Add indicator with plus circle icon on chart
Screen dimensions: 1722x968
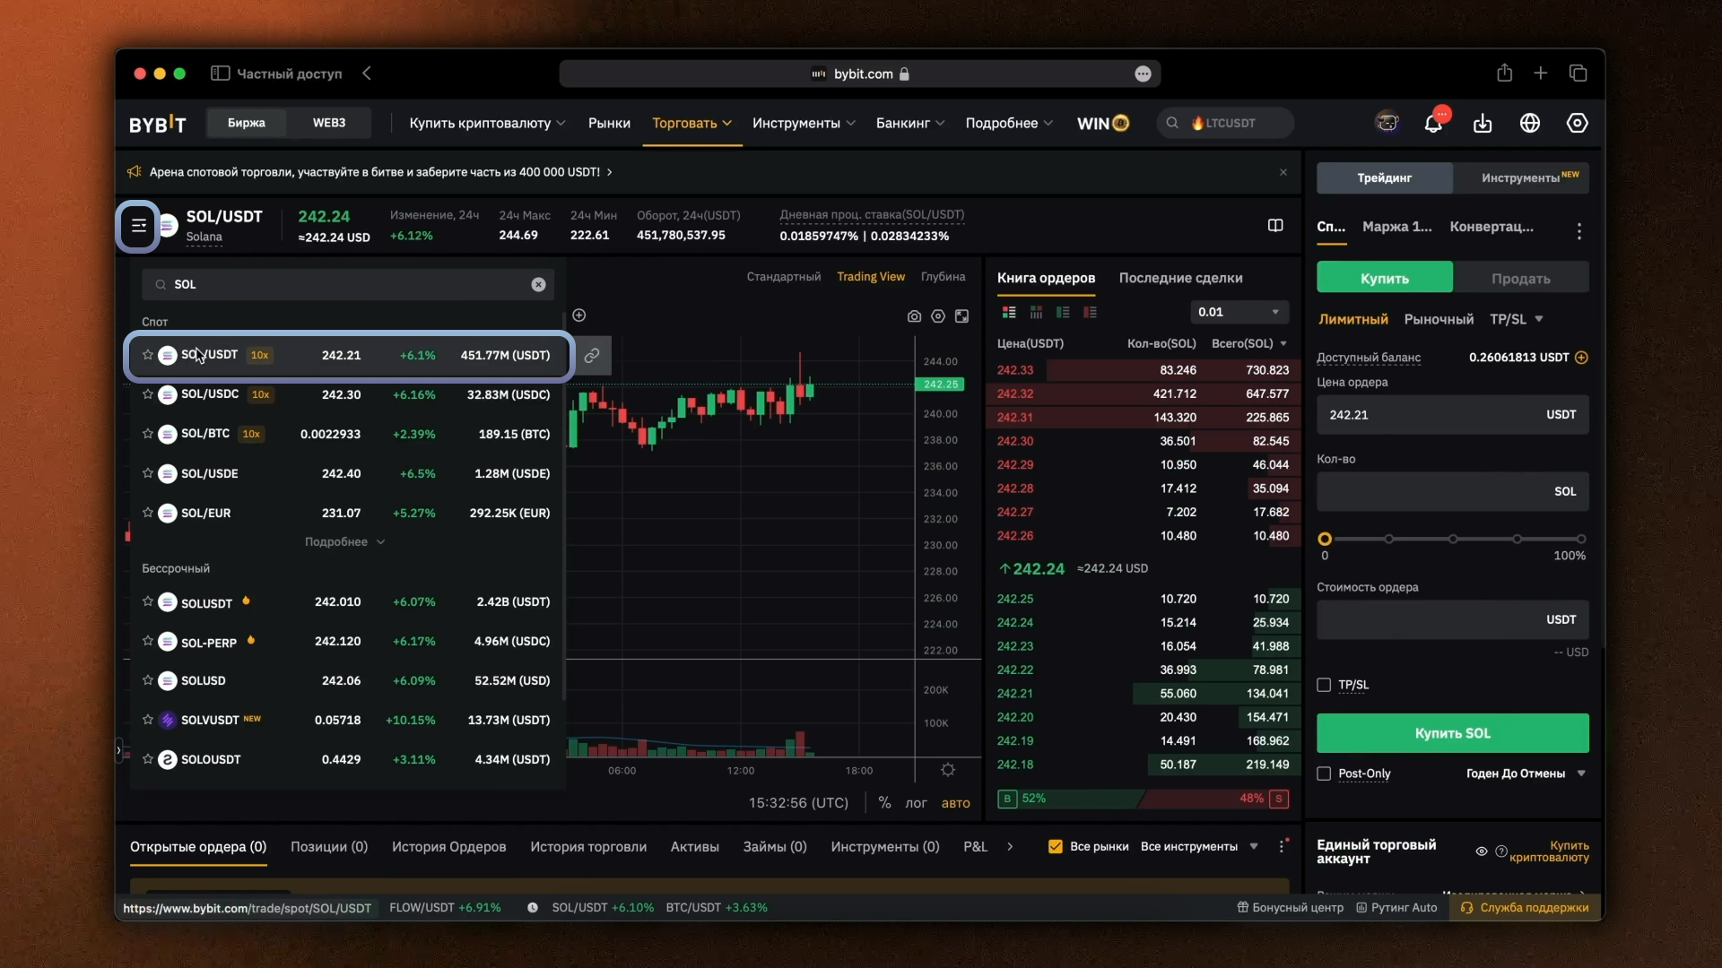tap(579, 315)
